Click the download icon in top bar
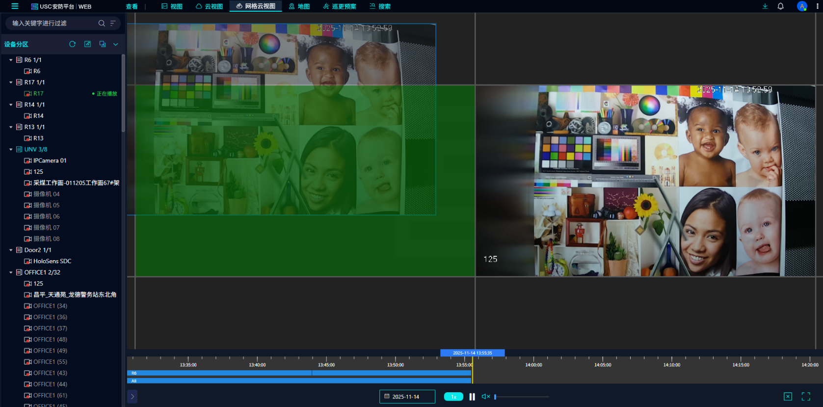Viewport: 823px width, 407px height. point(765,6)
